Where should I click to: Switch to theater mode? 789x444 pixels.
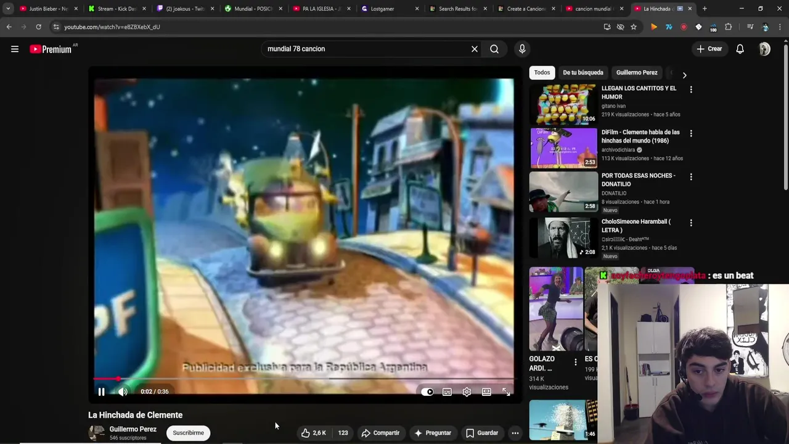(x=486, y=392)
